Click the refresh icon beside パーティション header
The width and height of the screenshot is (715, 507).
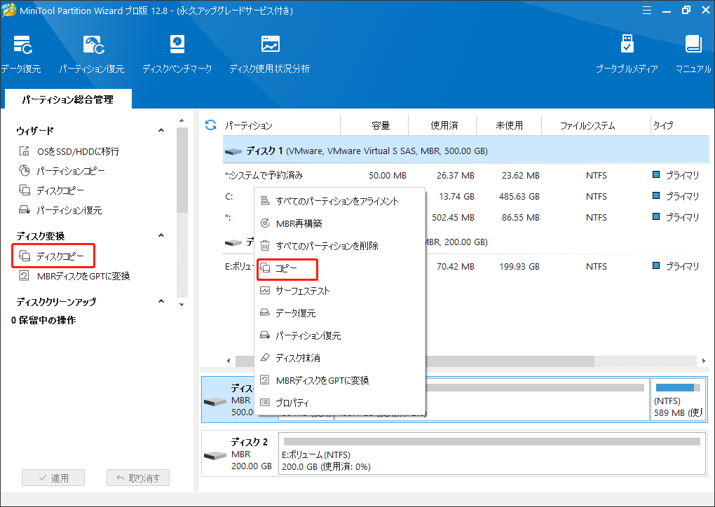211,125
